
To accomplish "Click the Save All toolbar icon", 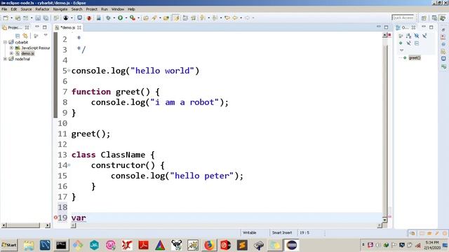I will [x=46, y=18].
